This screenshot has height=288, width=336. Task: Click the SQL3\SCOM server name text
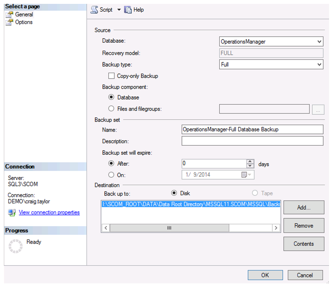click(23, 184)
